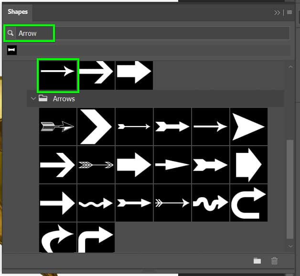
Task: Select the feathered arrow shape thumbnail
Action: 57,127
